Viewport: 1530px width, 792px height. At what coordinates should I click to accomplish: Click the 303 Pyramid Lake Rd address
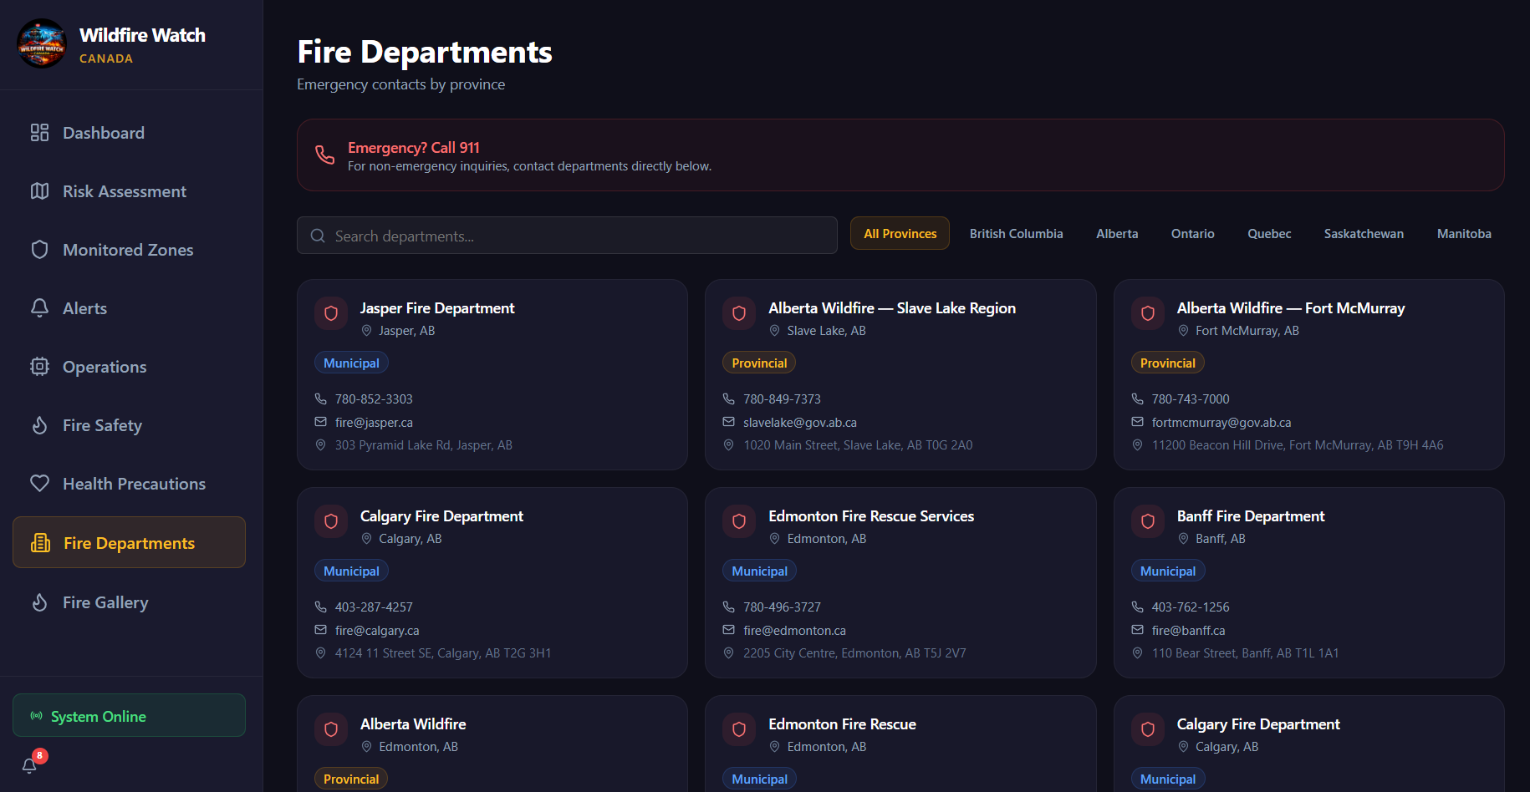point(424,445)
